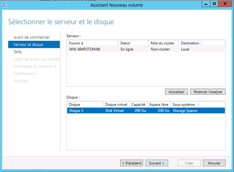Viewport: 234px width, 172px height.
Task: Continue with the Suivant button
Action: [x=157, y=163]
